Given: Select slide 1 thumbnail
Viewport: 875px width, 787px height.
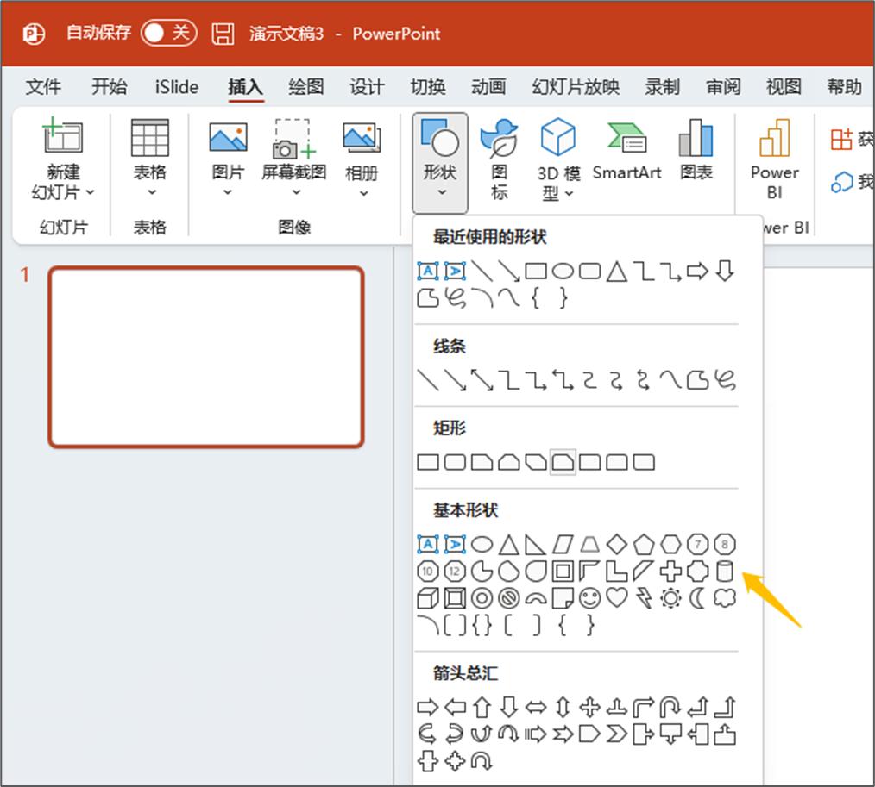Looking at the screenshot, I should (206, 357).
